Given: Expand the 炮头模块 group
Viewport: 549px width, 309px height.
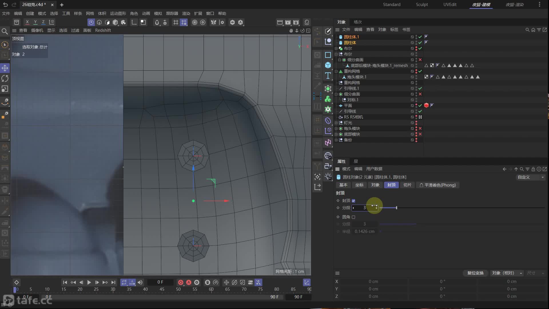Looking at the screenshot, I should pos(336,128).
